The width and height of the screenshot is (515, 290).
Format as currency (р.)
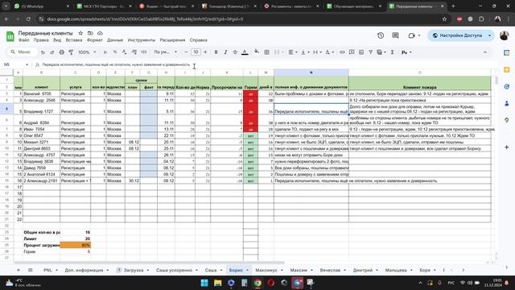click(x=105, y=52)
